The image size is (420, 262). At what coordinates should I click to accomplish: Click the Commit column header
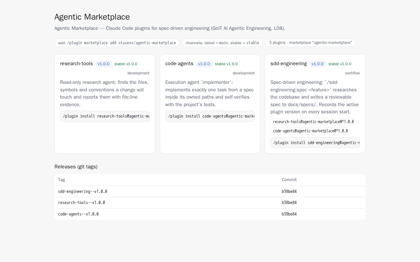(289, 180)
